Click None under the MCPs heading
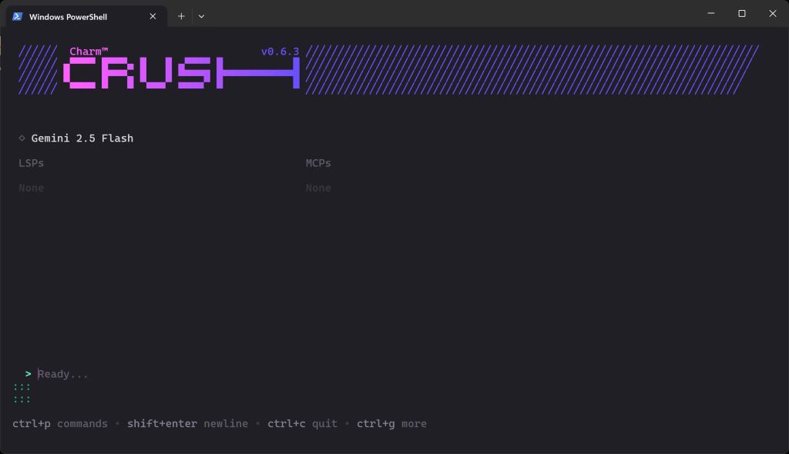The image size is (789, 454). 318,188
